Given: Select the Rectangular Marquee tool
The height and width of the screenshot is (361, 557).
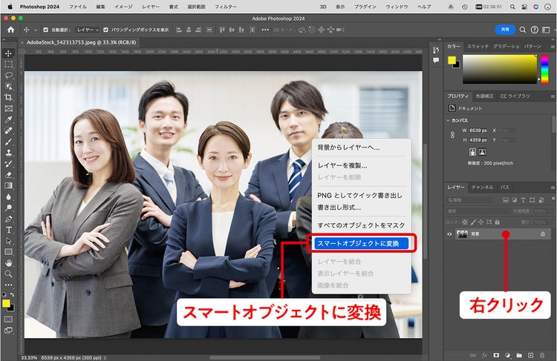Looking at the screenshot, I should [8, 64].
